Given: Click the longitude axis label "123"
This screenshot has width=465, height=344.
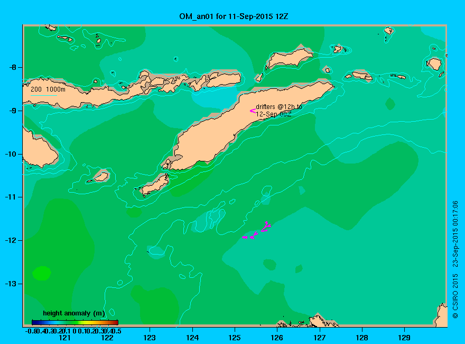Looking at the screenshot, I should [x=150, y=338].
